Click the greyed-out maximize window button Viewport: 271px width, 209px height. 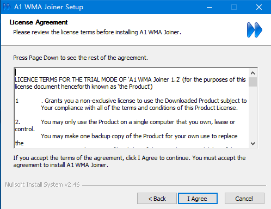click(x=234, y=7)
